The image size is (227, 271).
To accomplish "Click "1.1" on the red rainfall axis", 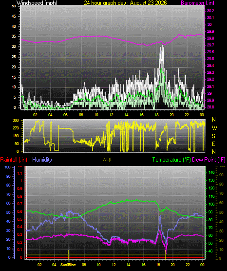I will click(20, 173).
